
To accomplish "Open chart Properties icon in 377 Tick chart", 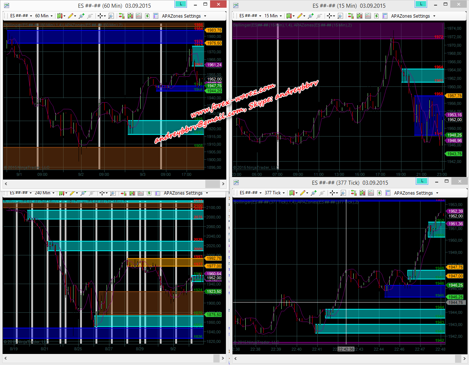I will click(388, 193).
